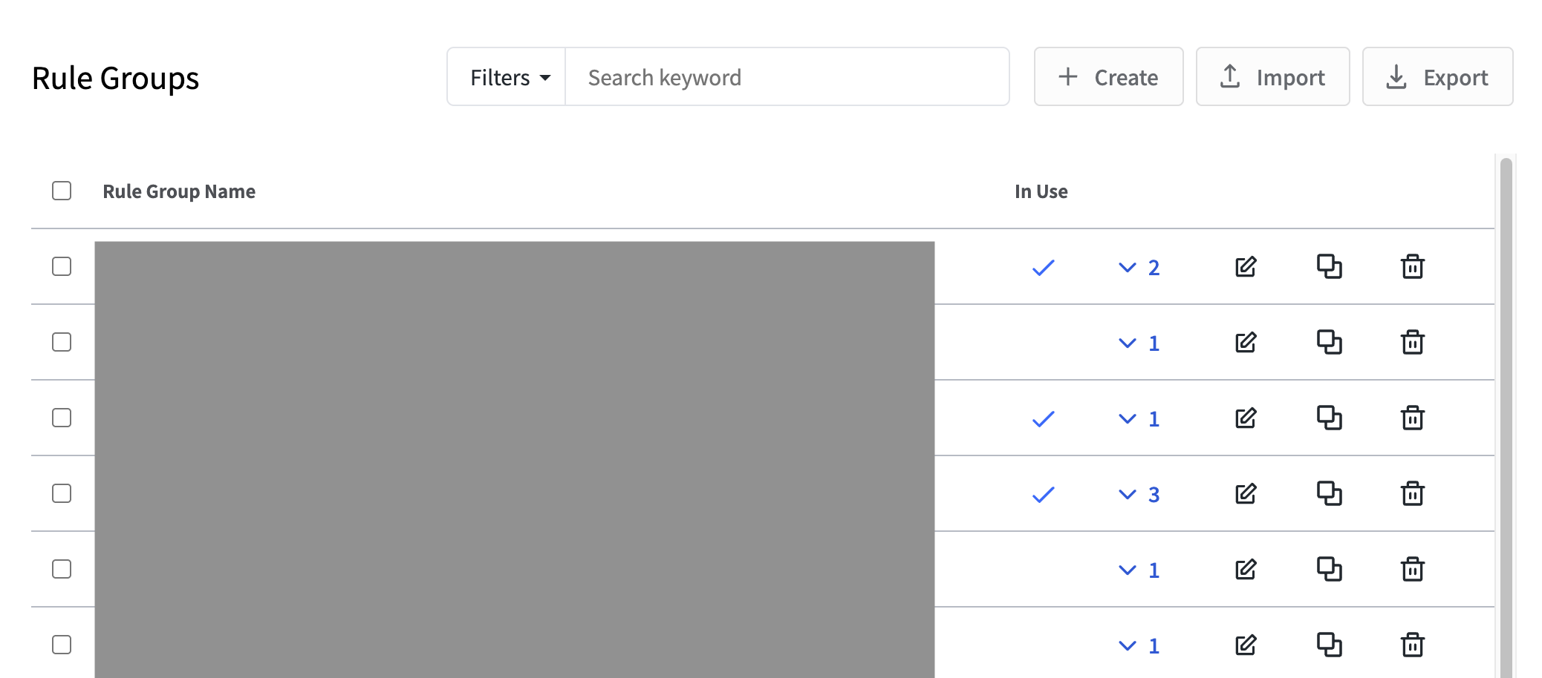This screenshot has width=1542, height=678.
Task: Tick the select-all checkbox in the header
Action: click(x=62, y=191)
